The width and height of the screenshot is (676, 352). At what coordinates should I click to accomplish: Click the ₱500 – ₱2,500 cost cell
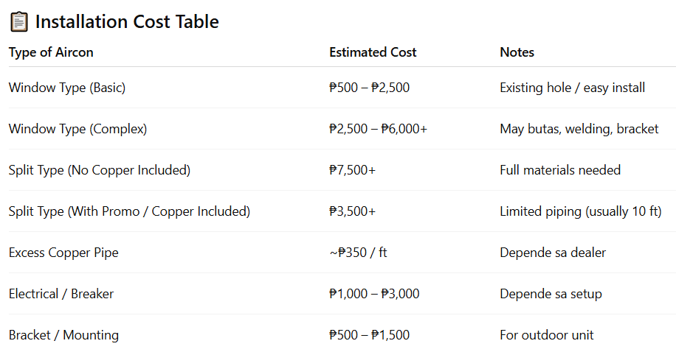click(369, 88)
